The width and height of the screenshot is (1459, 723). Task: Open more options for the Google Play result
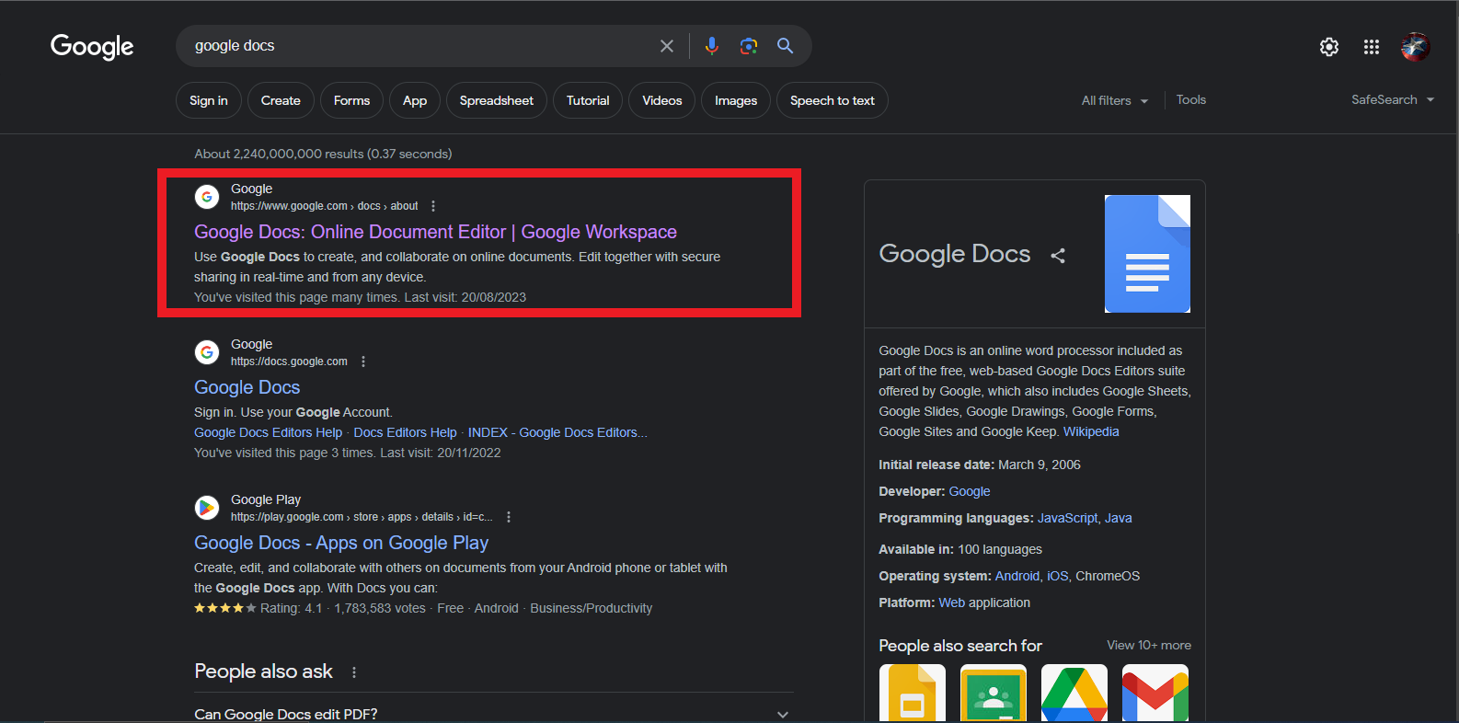[x=509, y=517]
